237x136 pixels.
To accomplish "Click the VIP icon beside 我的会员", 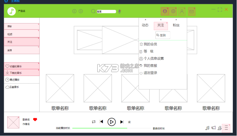I will [141, 44].
